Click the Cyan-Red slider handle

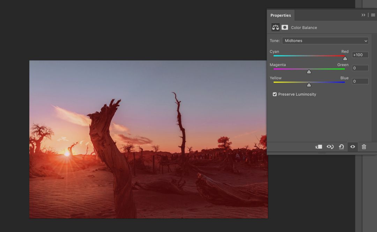345,58
